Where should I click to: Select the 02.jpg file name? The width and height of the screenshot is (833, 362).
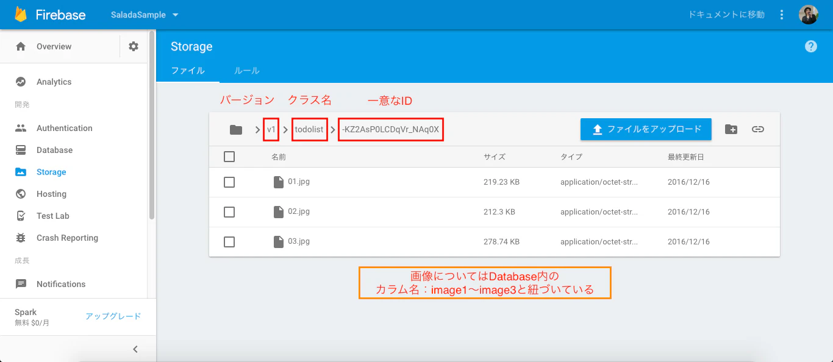(x=299, y=211)
